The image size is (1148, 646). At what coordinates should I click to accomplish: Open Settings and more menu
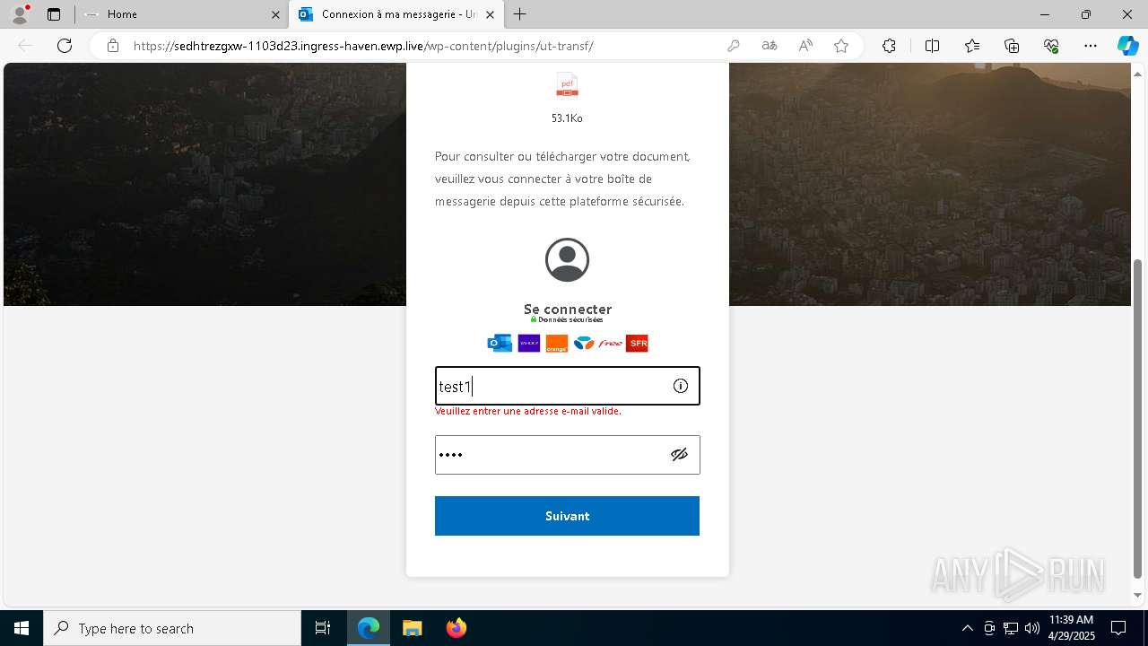tap(1091, 46)
